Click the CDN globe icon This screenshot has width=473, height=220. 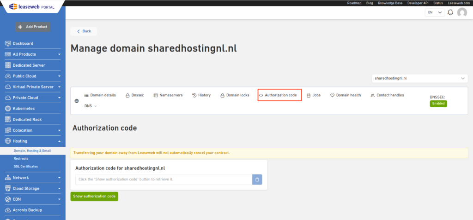[8, 199]
